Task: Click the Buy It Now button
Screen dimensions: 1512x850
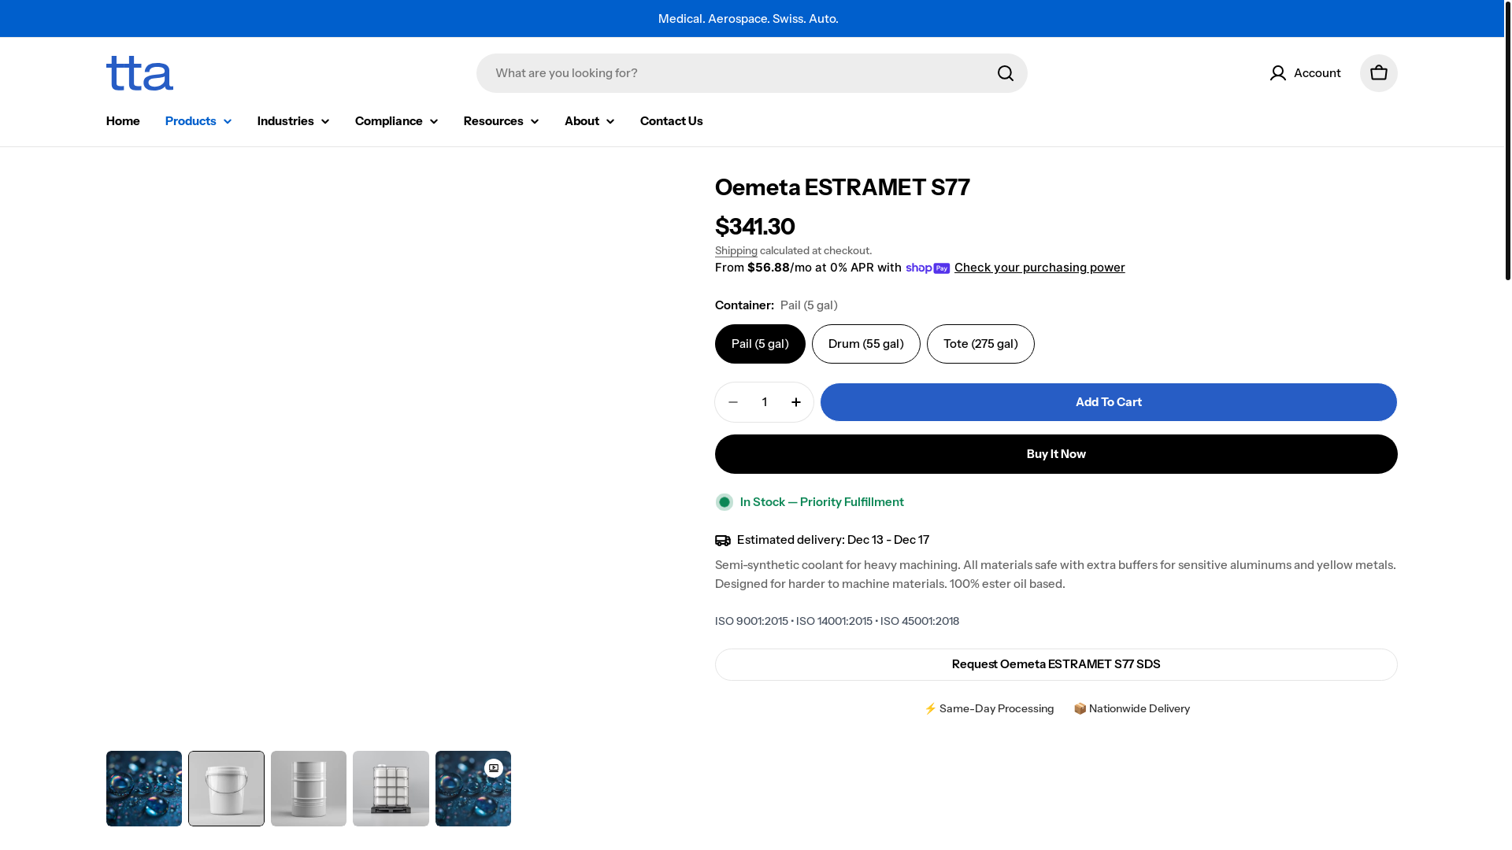Action: pyautogui.click(x=1056, y=454)
